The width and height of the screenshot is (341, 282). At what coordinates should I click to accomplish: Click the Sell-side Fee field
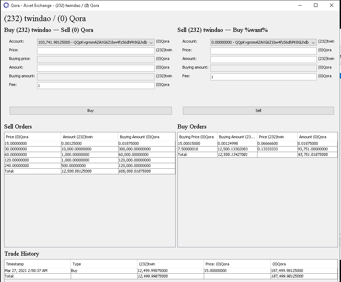click(263, 77)
